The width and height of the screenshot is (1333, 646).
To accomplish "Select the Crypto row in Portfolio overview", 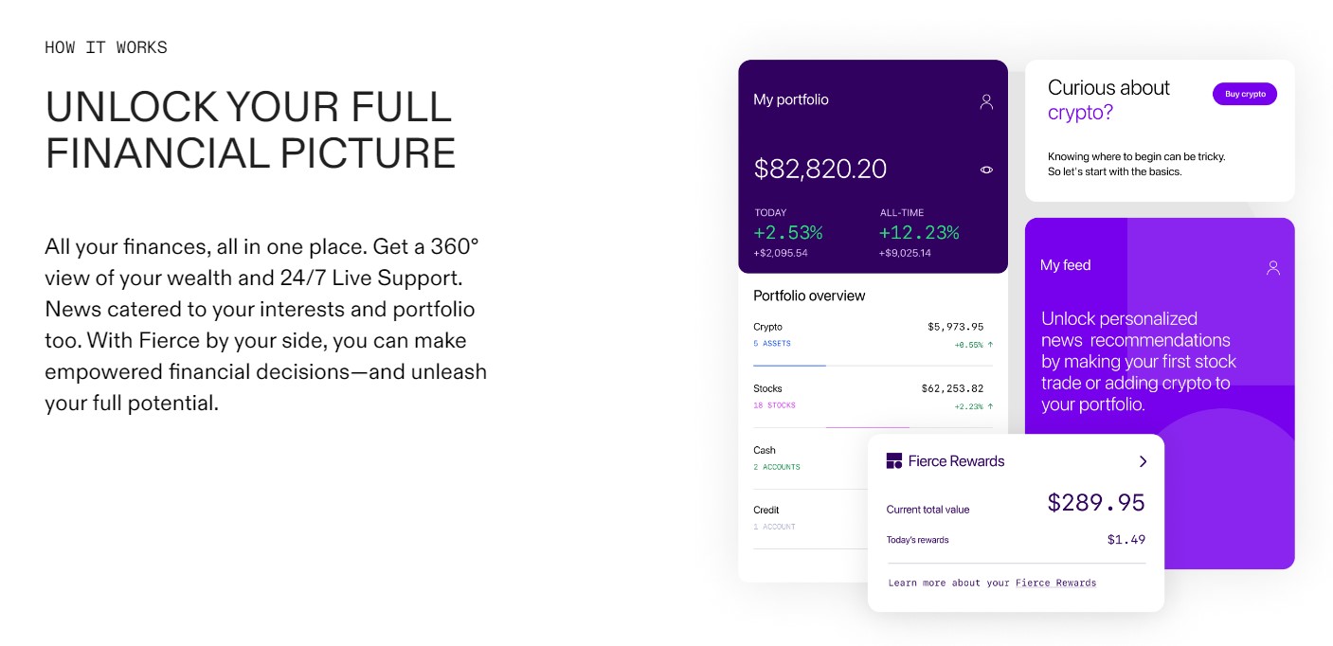I will (872, 335).
